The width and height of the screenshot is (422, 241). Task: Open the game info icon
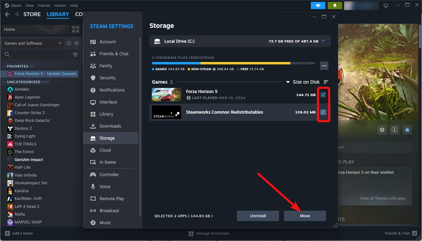[x=394, y=130]
